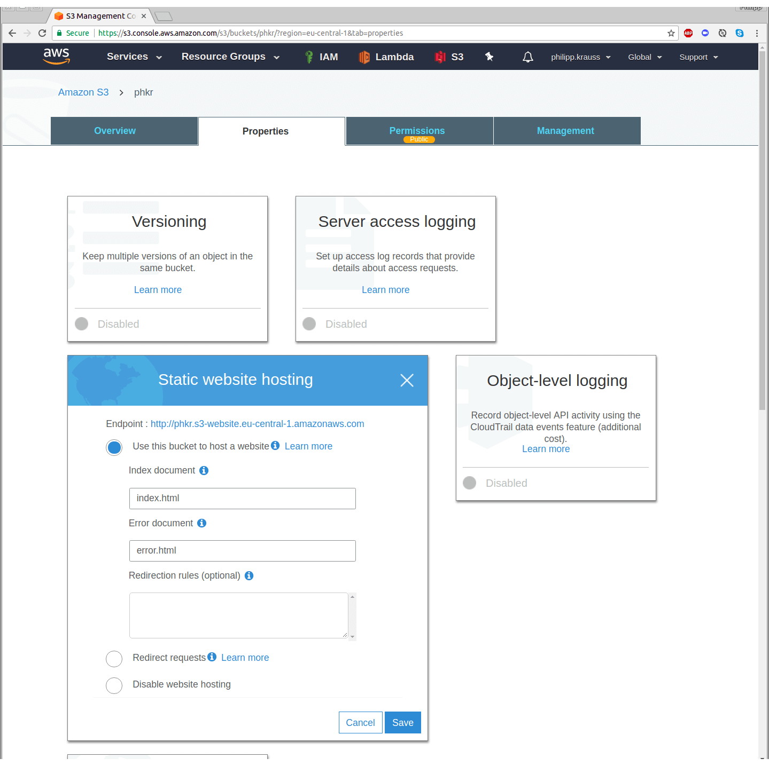This screenshot has width=769, height=766.
Task: Open the Lambda service shortcut
Action: pos(386,57)
